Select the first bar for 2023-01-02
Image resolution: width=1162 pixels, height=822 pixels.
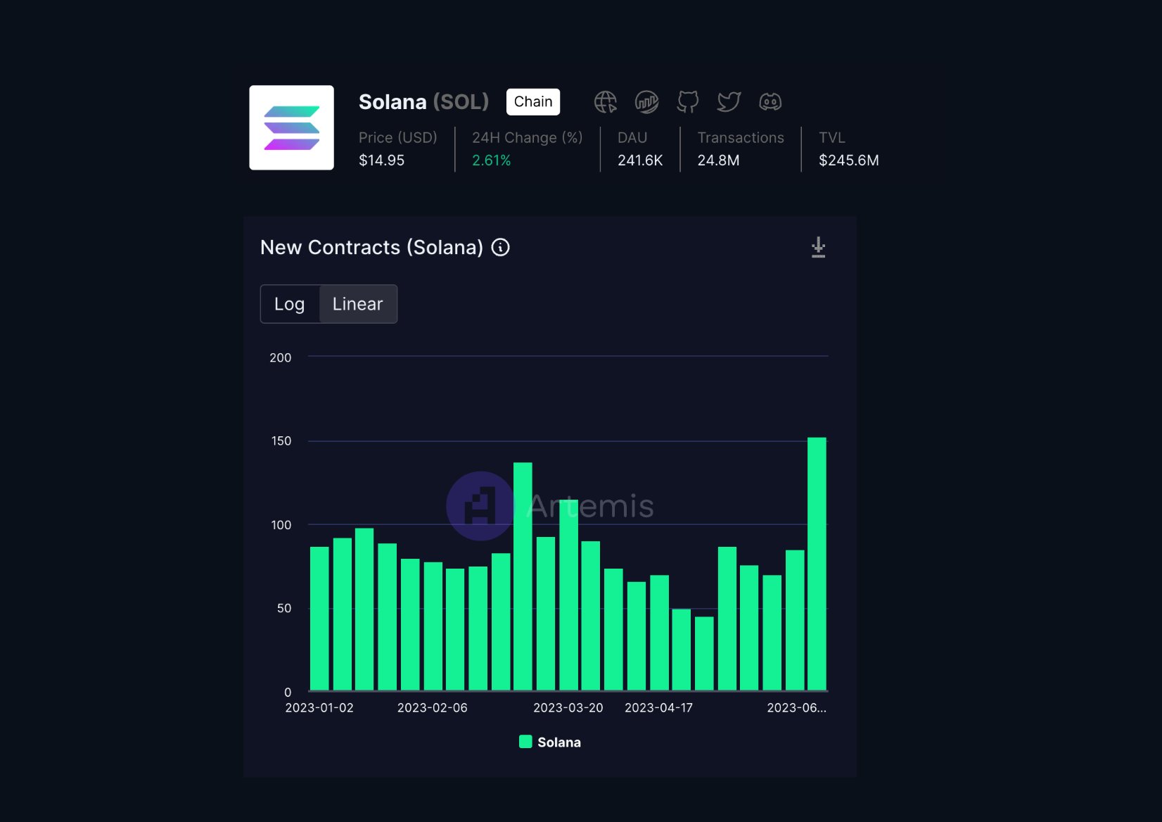(319, 618)
